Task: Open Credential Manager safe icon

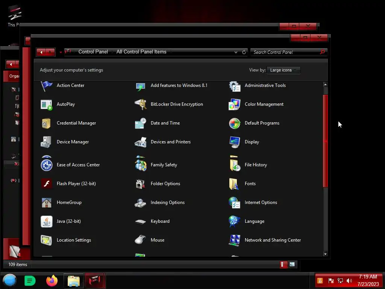Action: click(46, 123)
